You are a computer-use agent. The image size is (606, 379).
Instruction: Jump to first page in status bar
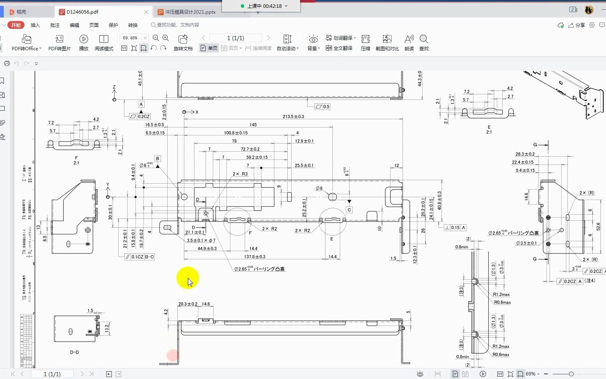13,374
